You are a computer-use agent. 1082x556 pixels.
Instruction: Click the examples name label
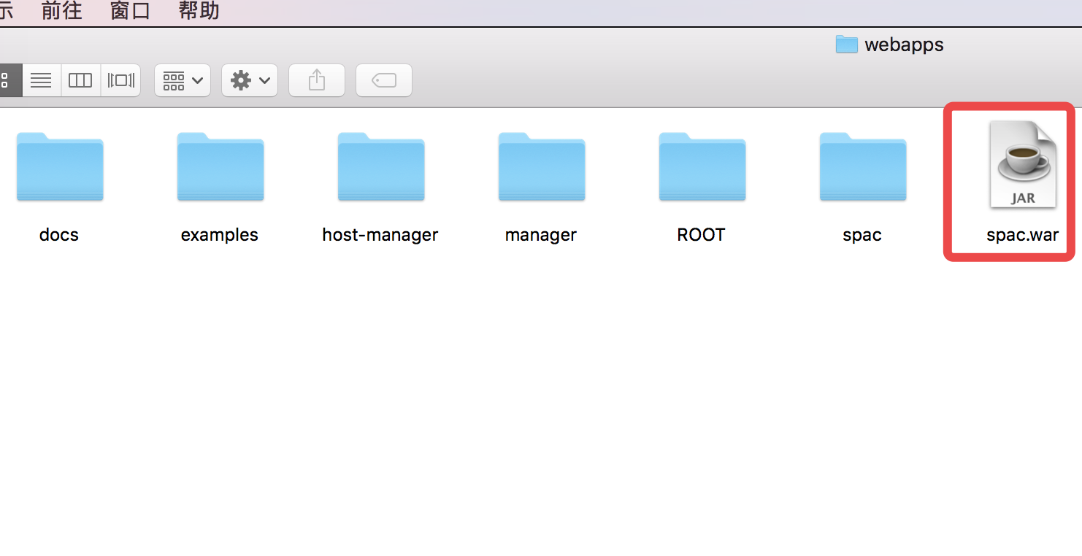(220, 235)
